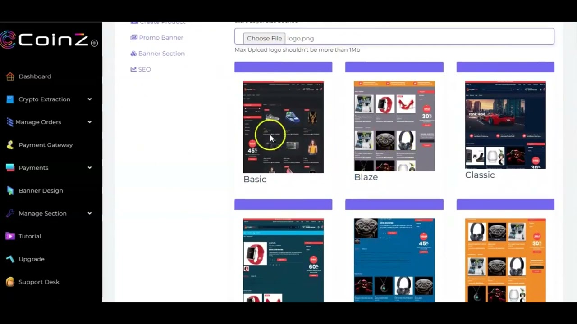Click the Banner Section icon
The image size is (577, 324).
pos(133,54)
